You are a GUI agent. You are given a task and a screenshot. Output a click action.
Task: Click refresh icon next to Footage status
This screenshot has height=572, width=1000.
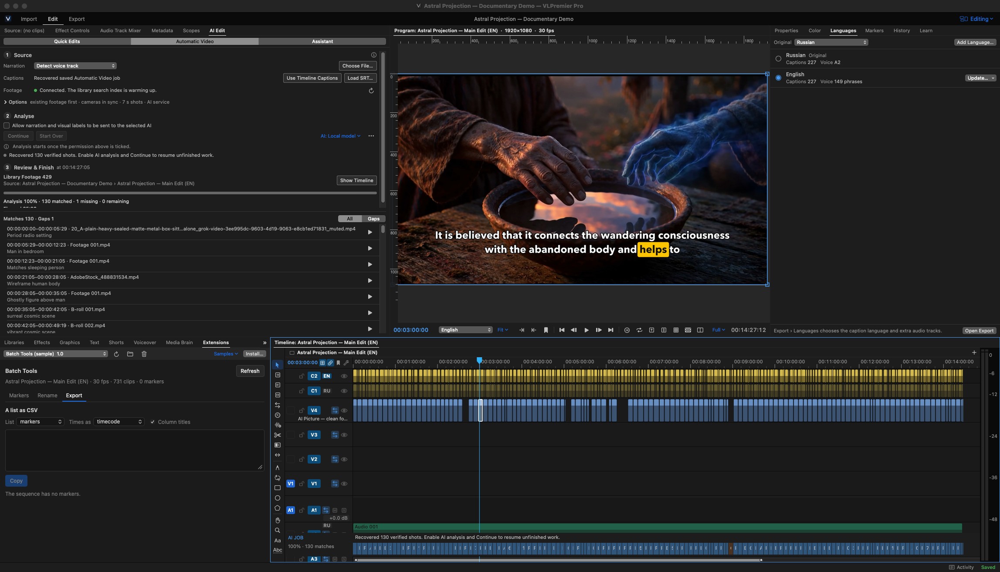click(x=371, y=91)
